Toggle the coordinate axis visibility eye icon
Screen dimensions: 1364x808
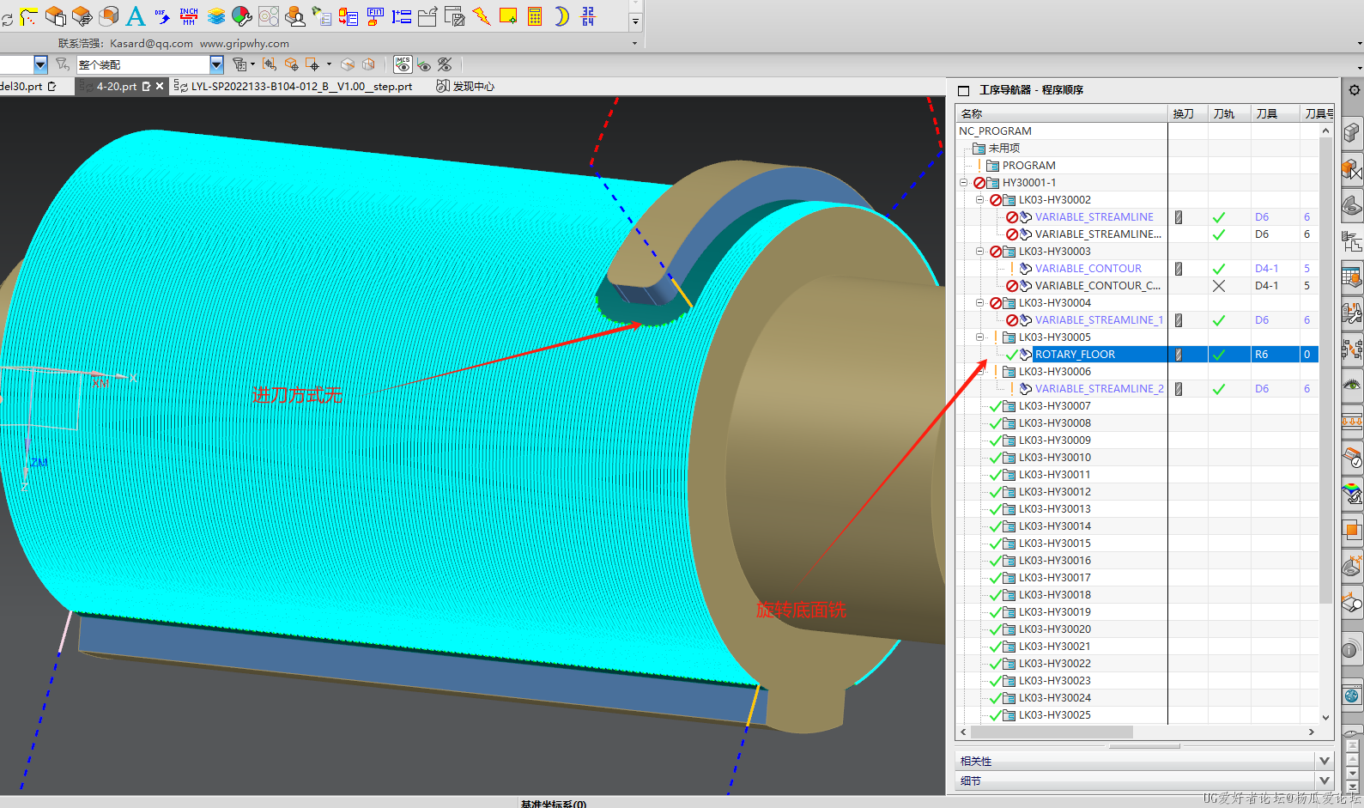[424, 64]
